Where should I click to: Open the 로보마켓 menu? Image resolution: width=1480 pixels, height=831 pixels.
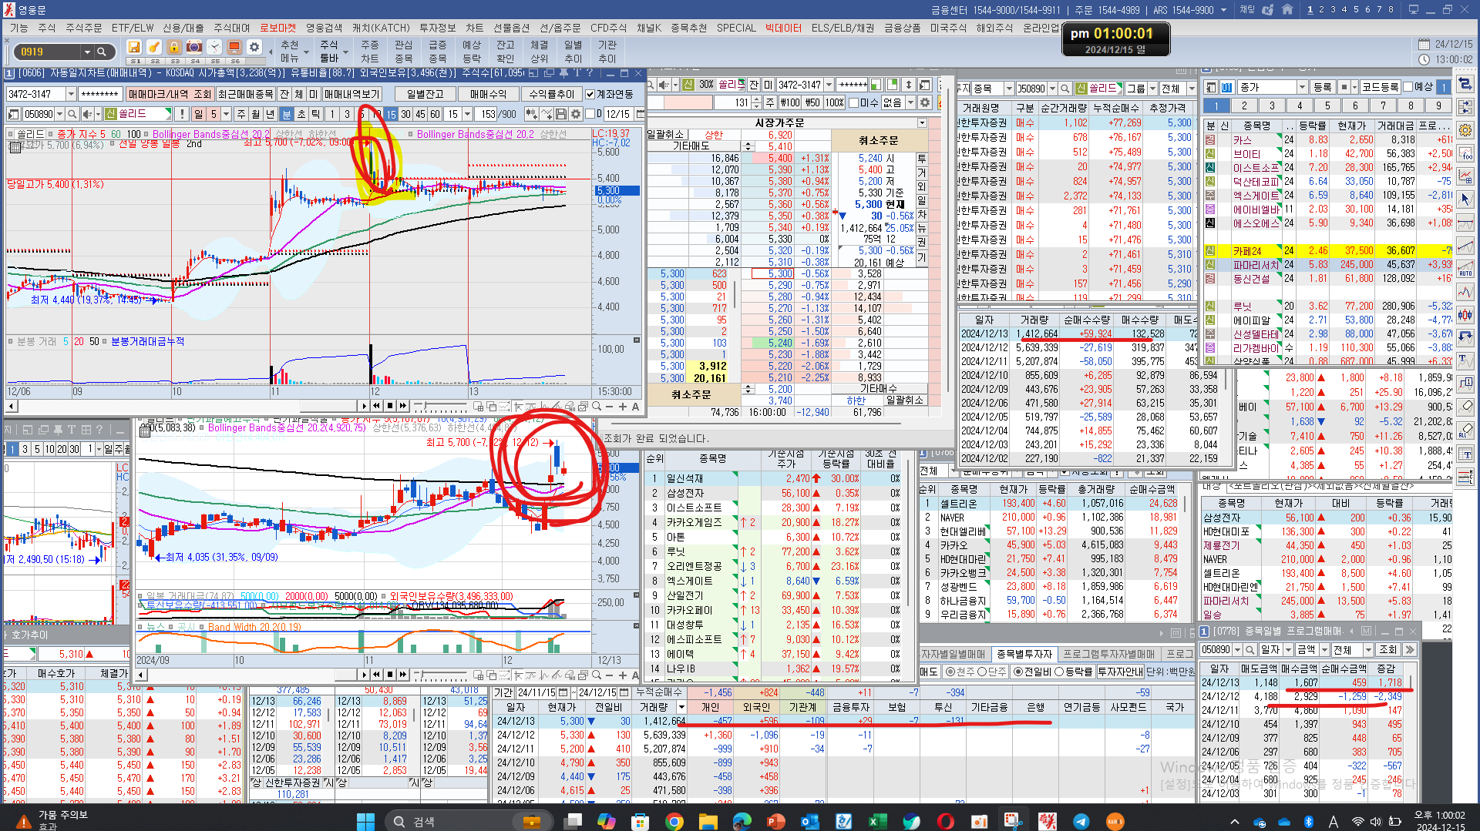tap(277, 28)
